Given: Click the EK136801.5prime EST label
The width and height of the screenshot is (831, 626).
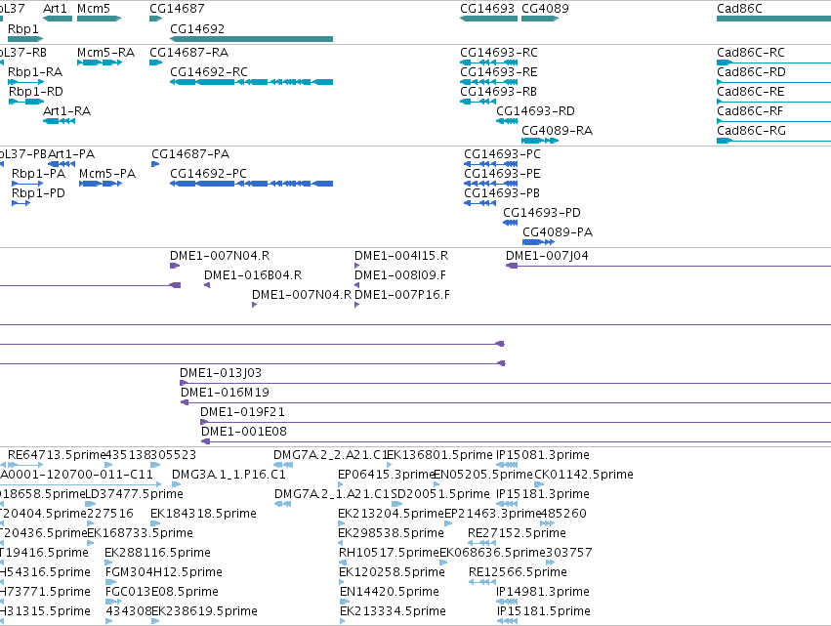Looking at the screenshot, I should point(439,455).
